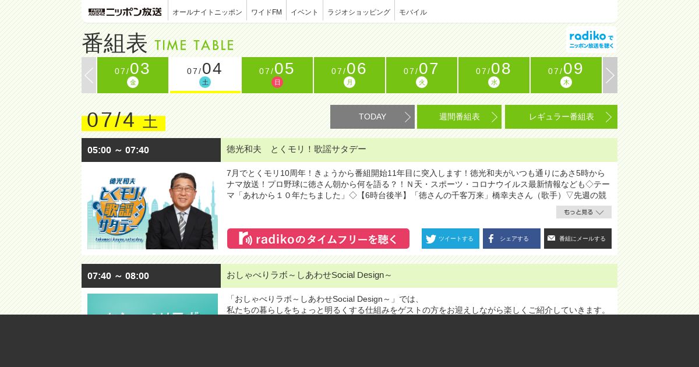
Task: Select the 07/05 Sunday date tab
Action: (277, 75)
